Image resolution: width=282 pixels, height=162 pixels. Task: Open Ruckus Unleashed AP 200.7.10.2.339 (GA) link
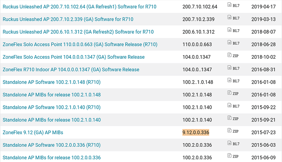68,19
